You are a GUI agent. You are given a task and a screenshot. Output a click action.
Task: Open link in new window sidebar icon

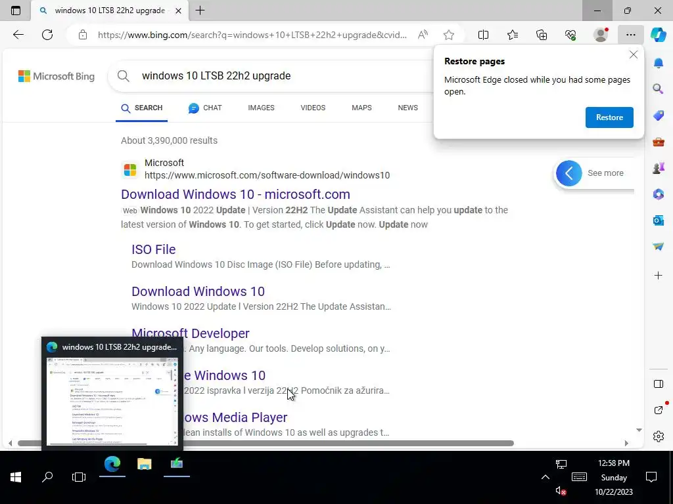(659, 410)
